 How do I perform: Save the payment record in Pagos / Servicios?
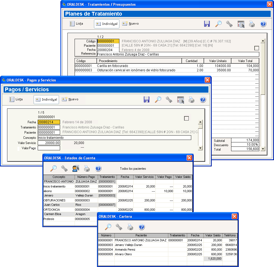tap(146, 99)
